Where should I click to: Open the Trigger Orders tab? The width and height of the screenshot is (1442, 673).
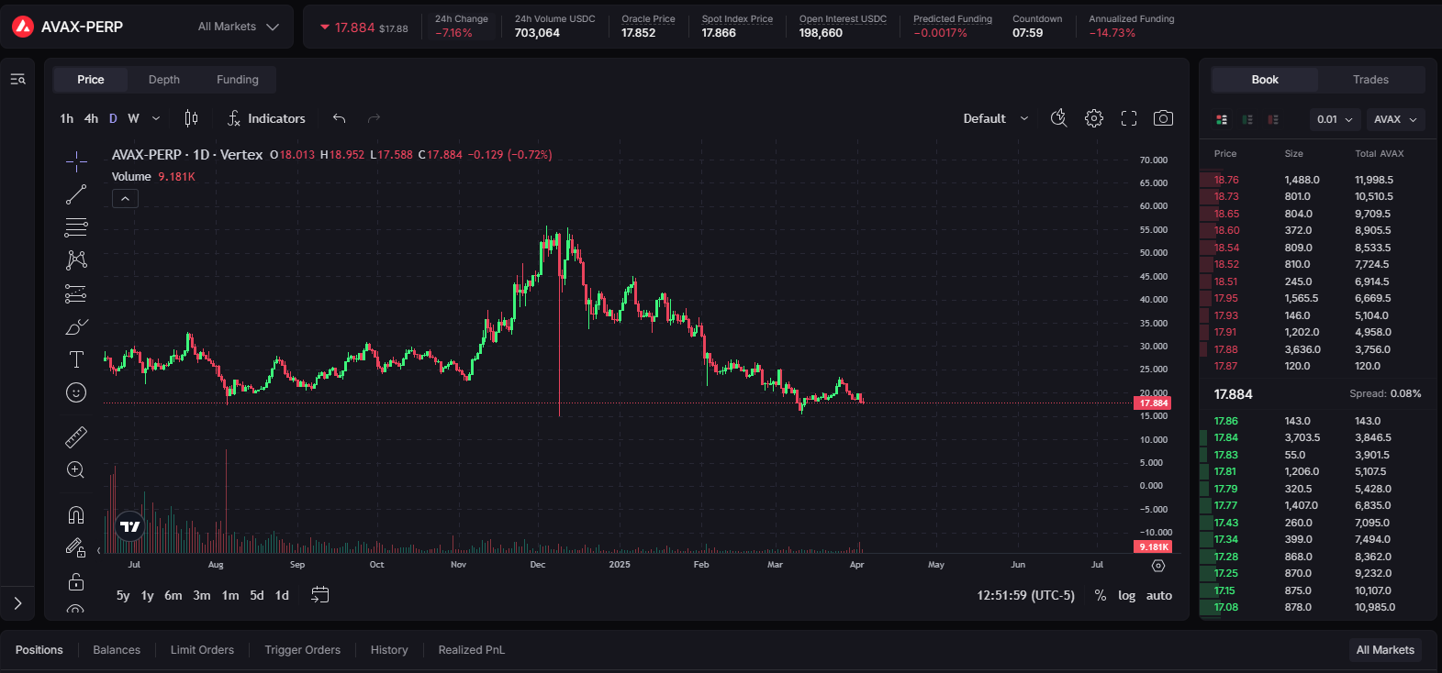303,650
